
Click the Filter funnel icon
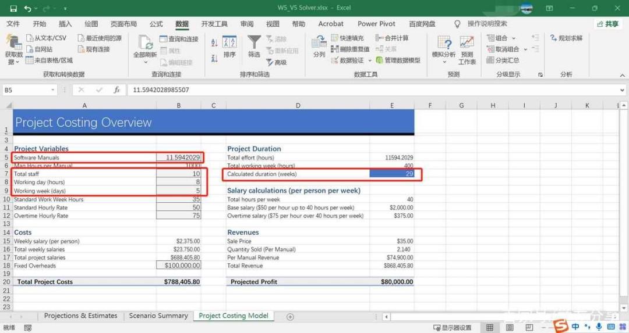[x=254, y=42]
